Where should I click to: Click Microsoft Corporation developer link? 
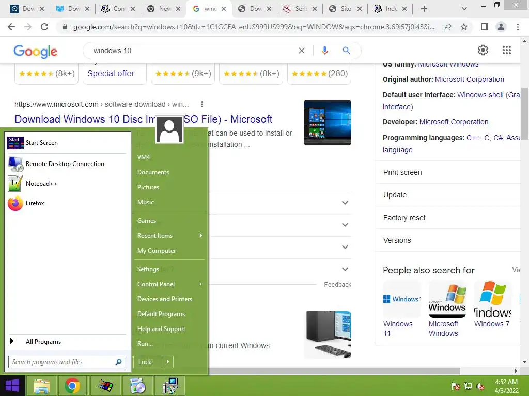[x=454, y=122]
